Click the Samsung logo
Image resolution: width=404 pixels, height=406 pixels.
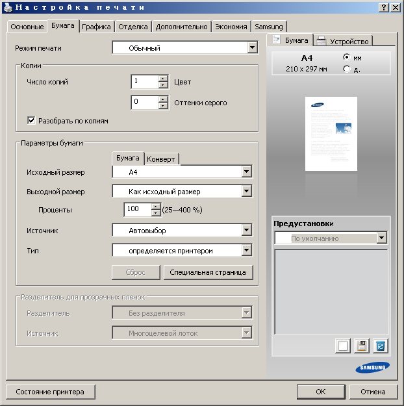pyautogui.click(x=372, y=368)
